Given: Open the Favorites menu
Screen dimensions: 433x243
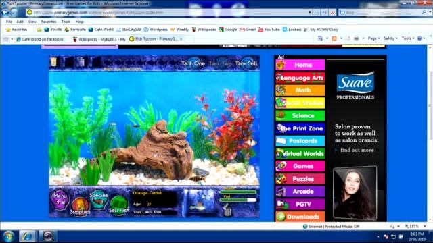Looking at the screenshot, I should coord(49,22).
